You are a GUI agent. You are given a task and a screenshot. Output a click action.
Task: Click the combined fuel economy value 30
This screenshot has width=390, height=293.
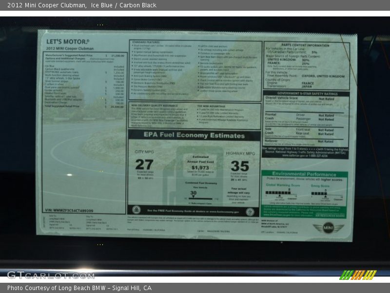(193, 193)
